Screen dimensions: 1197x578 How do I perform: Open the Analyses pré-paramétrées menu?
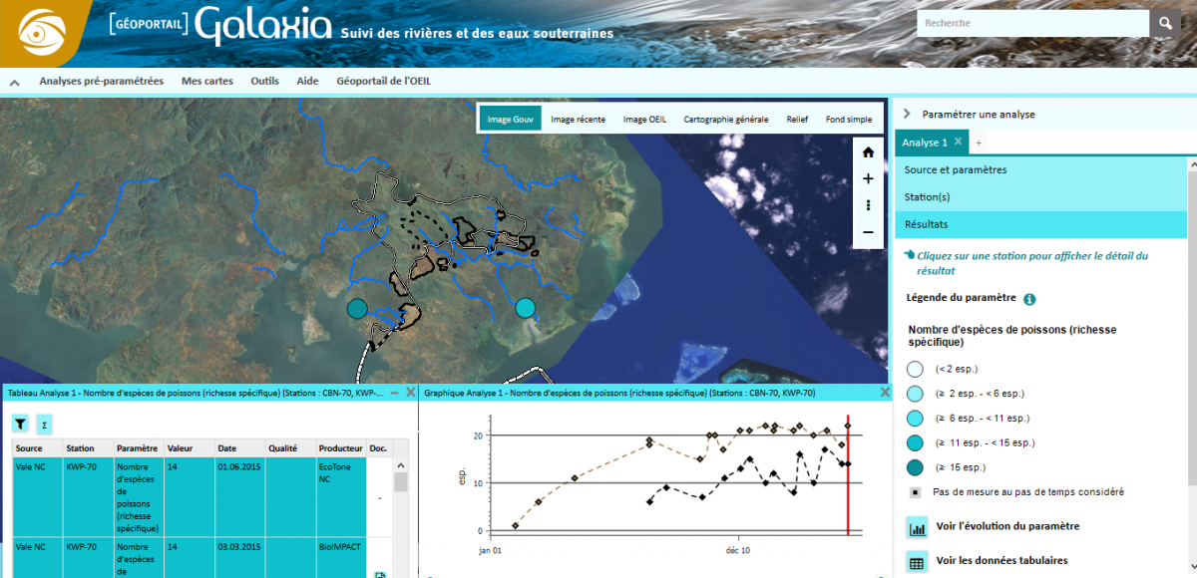coord(101,82)
